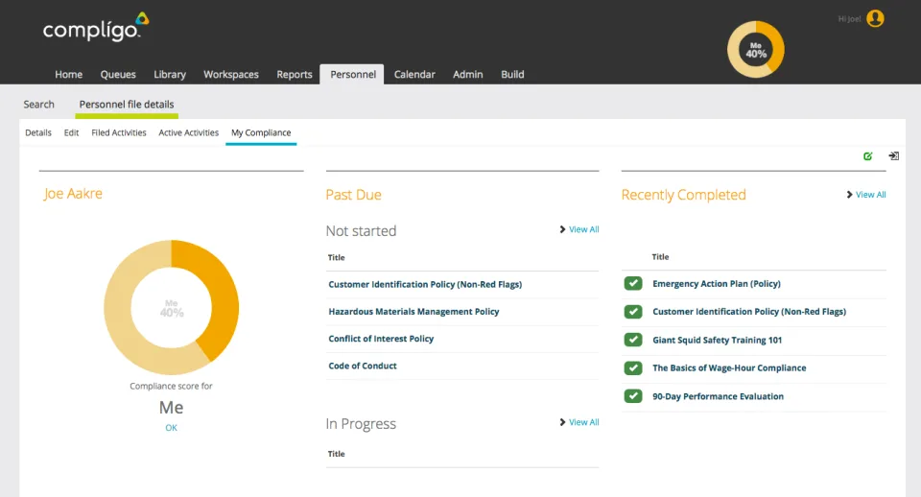Click the Compligo logo
Image resolution: width=921 pixels, height=497 pixels.
click(96, 27)
